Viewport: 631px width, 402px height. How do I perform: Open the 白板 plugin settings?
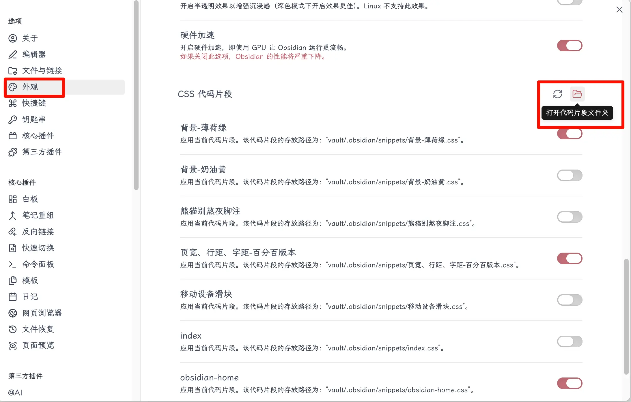30,199
